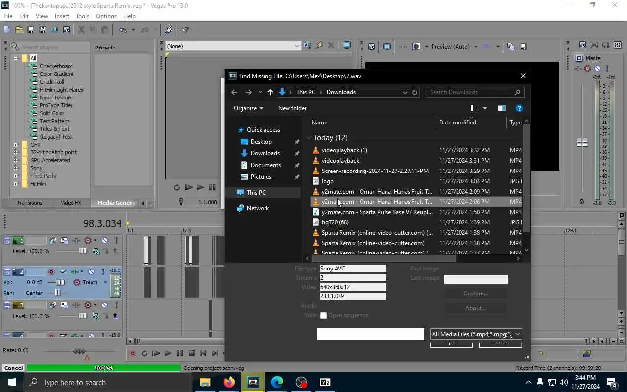Toggle Mute on audio track 2
The image size is (627, 392).
91,271
